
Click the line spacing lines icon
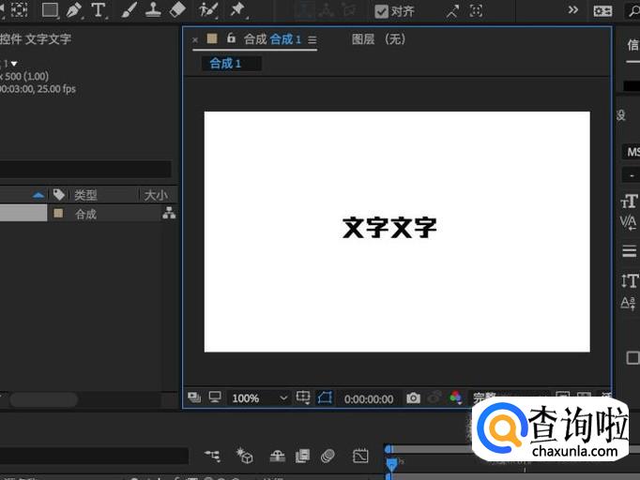[x=630, y=251]
